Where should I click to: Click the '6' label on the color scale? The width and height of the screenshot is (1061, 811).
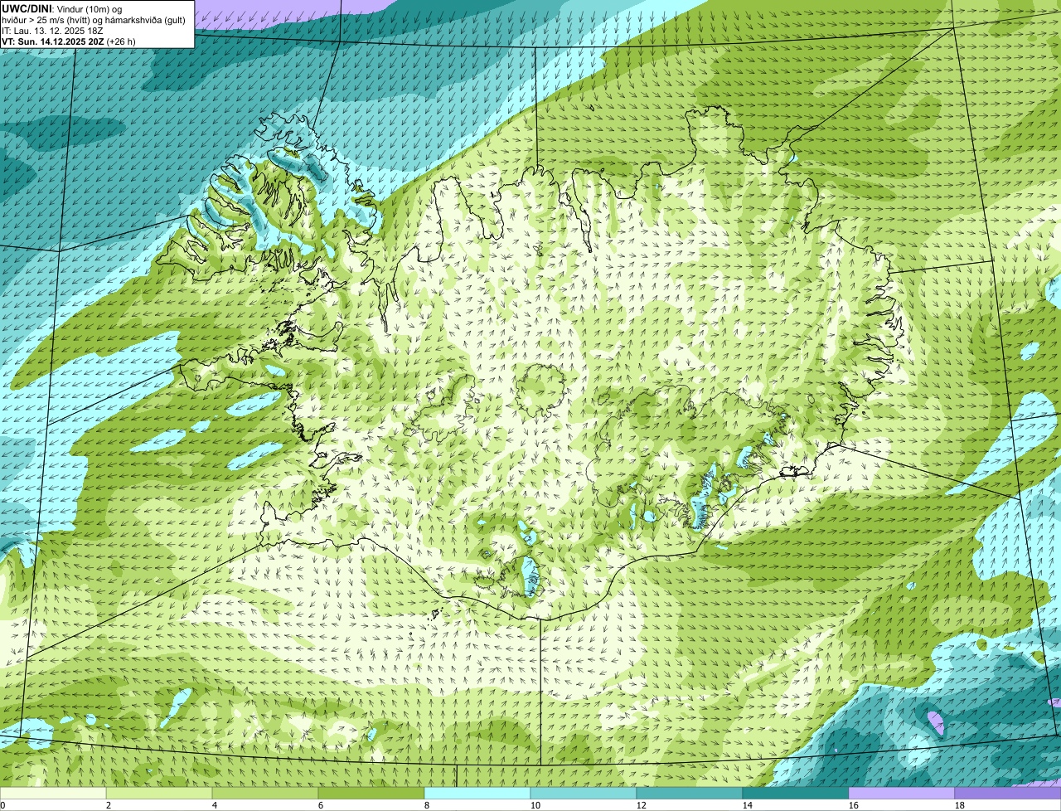click(x=321, y=805)
